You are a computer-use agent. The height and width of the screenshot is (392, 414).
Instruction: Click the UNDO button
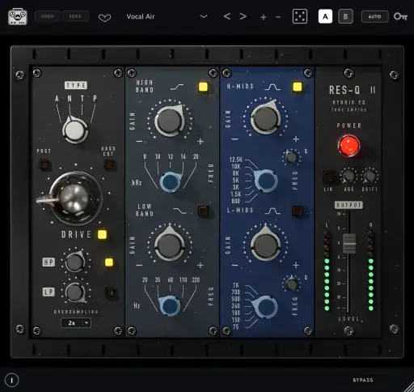tap(48, 16)
